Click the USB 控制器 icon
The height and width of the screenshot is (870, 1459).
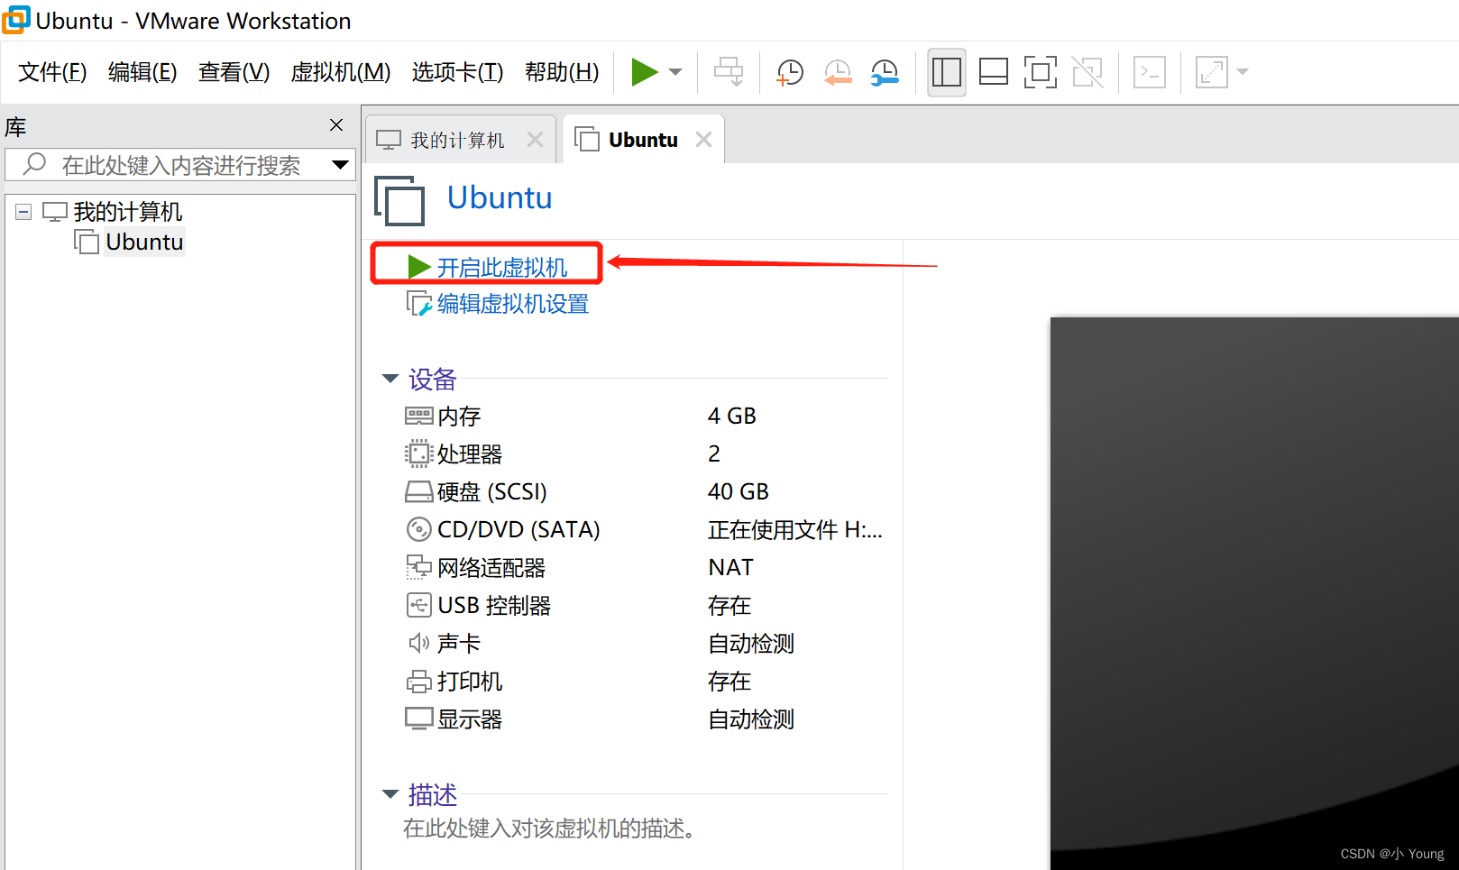click(419, 605)
